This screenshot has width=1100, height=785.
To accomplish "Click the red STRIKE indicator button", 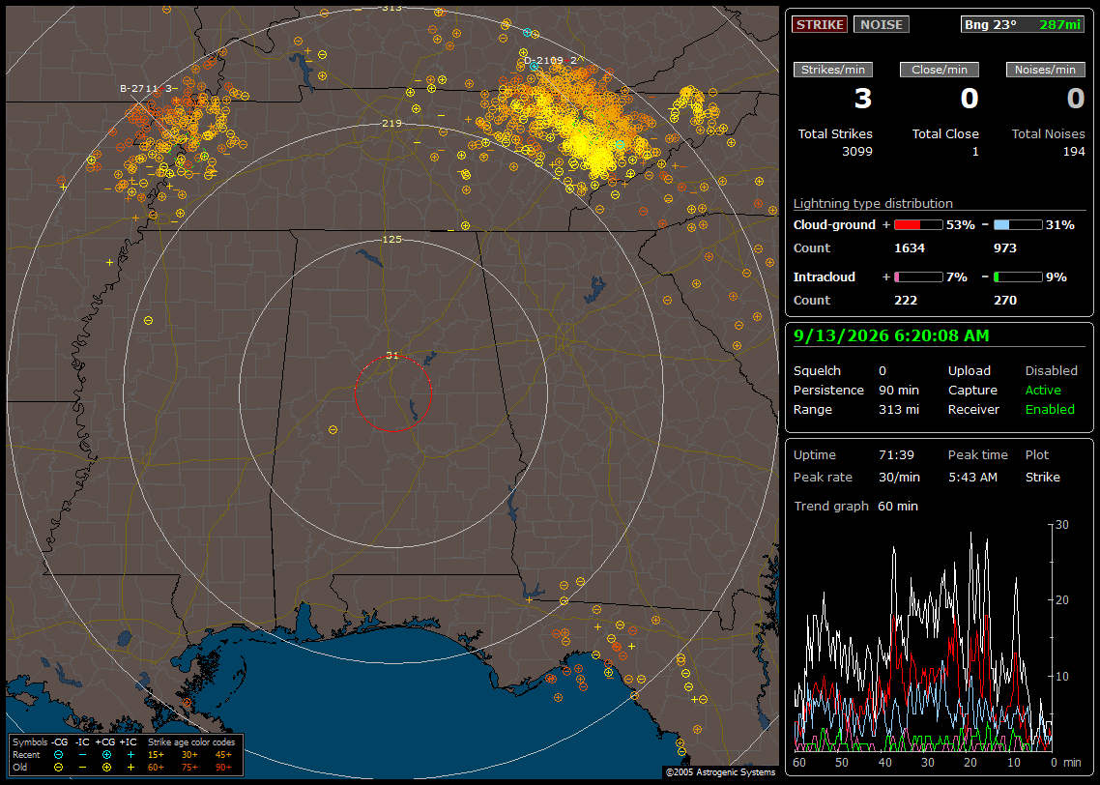I will pyautogui.click(x=820, y=24).
